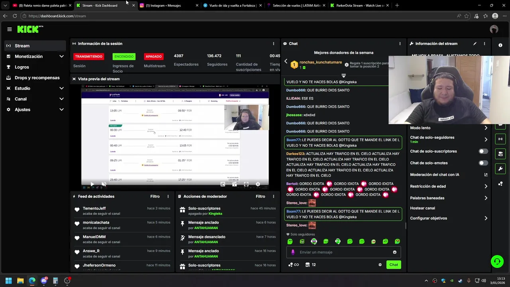Screen dimensions: 510x287
Task: Enter fullscreen on the stream preview
Action: coord(246,184)
